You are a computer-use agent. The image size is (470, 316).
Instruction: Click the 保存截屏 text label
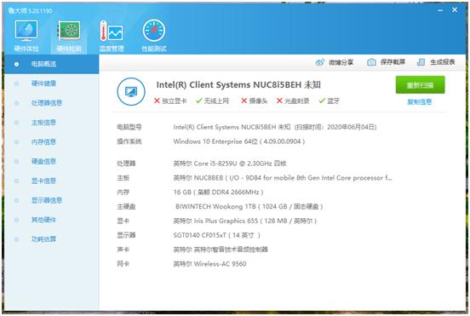393,62
